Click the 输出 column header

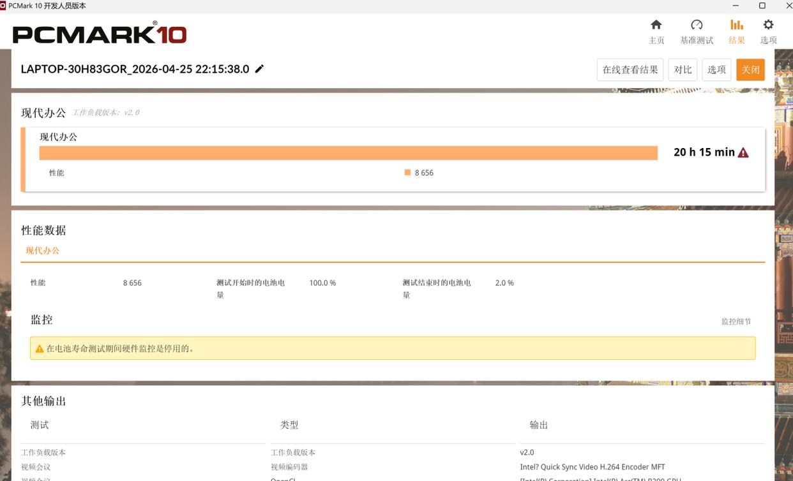(x=539, y=425)
